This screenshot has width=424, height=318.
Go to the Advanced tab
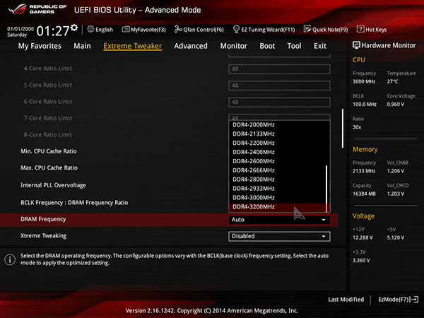point(191,46)
